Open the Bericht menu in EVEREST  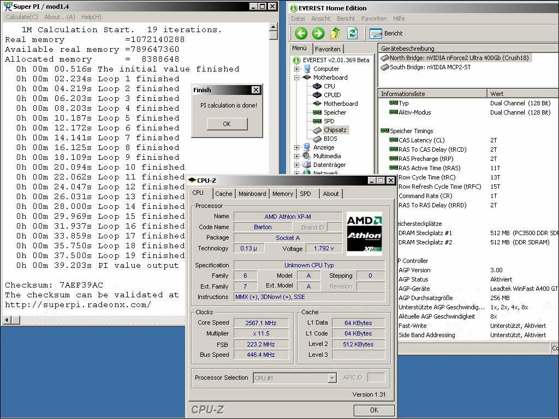point(346,19)
